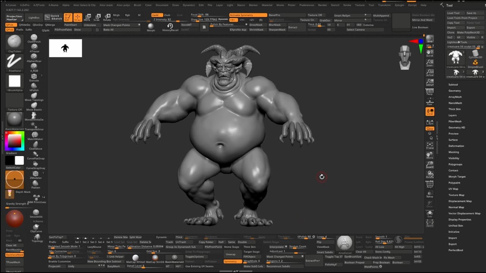Image resolution: width=486 pixels, height=273 pixels.
Task: Click the HistoryRecall brush icon
Action: (170, 27)
